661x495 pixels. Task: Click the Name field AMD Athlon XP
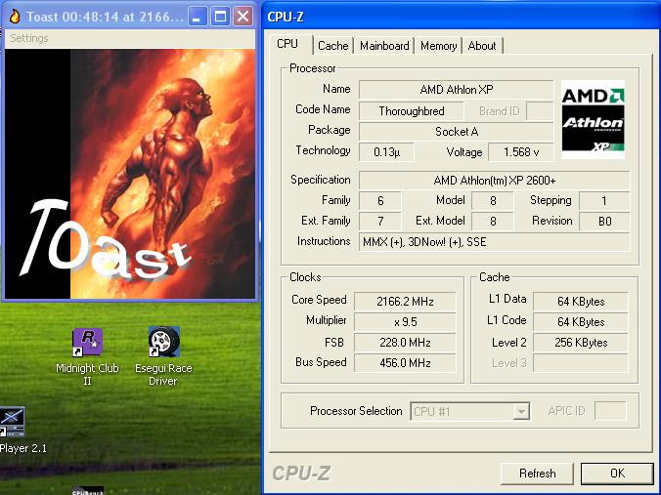pyautogui.click(x=456, y=90)
